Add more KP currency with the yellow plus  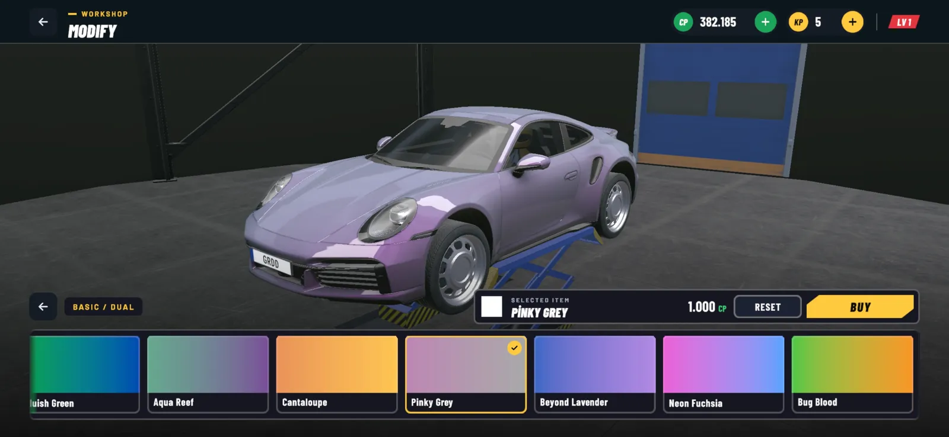coord(852,22)
